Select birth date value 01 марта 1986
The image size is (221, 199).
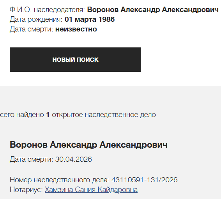(x=90, y=19)
